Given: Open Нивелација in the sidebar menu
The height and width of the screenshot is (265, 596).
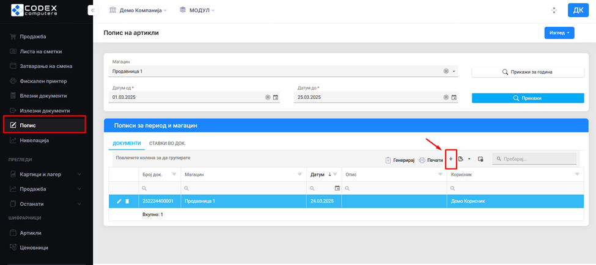Looking at the screenshot, I should click(x=34, y=140).
